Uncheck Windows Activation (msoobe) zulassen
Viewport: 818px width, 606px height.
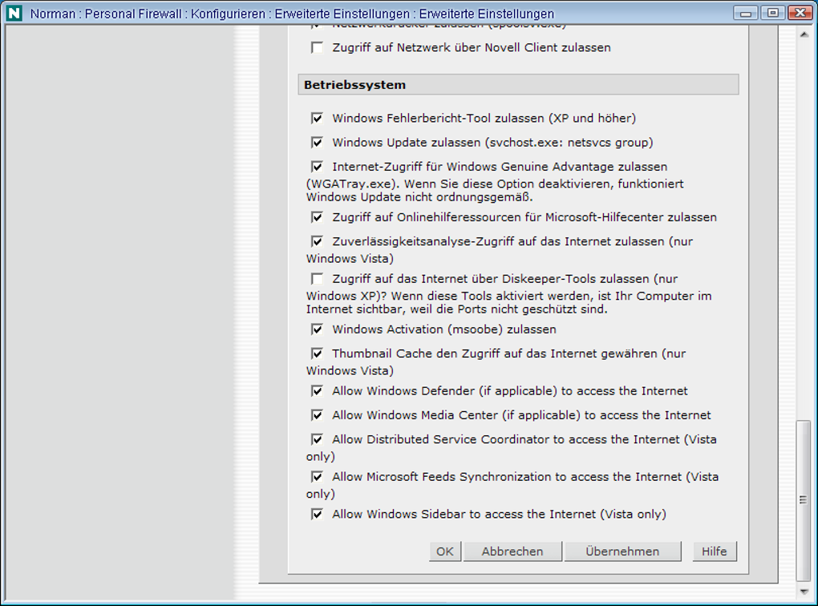tap(318, 329)
